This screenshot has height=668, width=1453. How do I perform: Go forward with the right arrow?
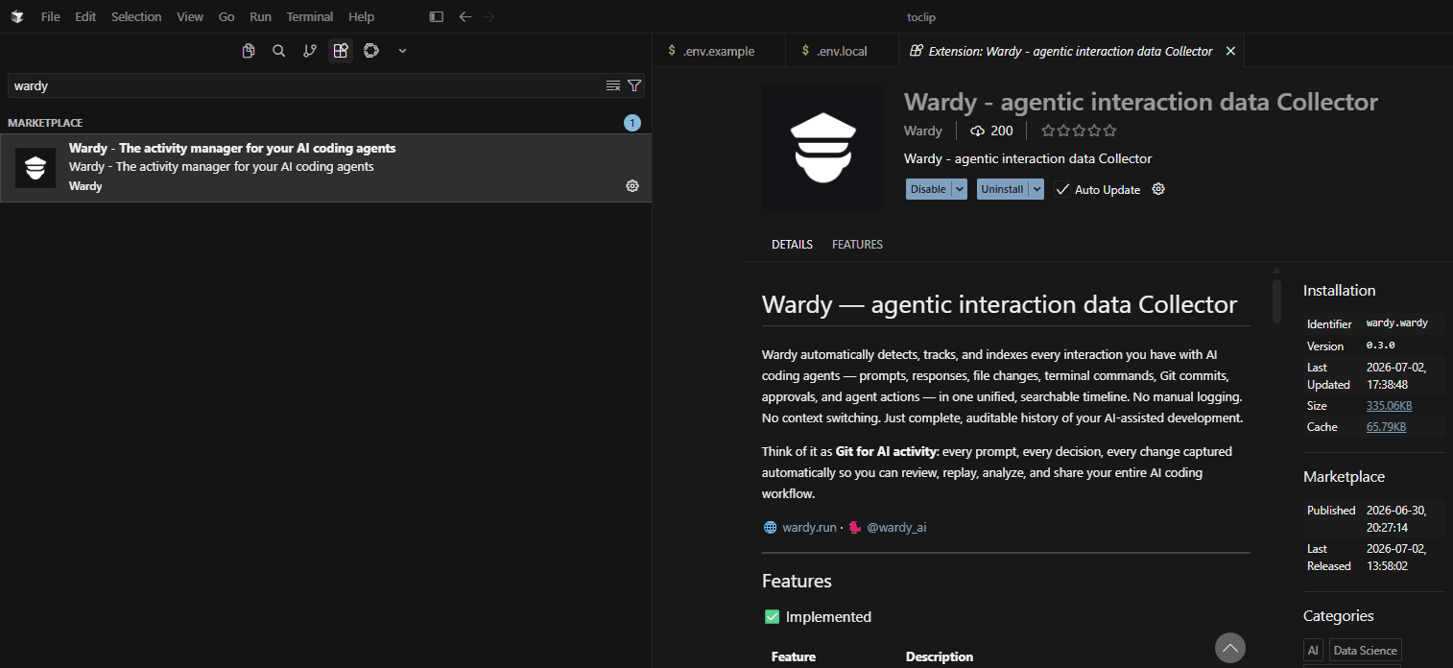(x=489, y=16)
